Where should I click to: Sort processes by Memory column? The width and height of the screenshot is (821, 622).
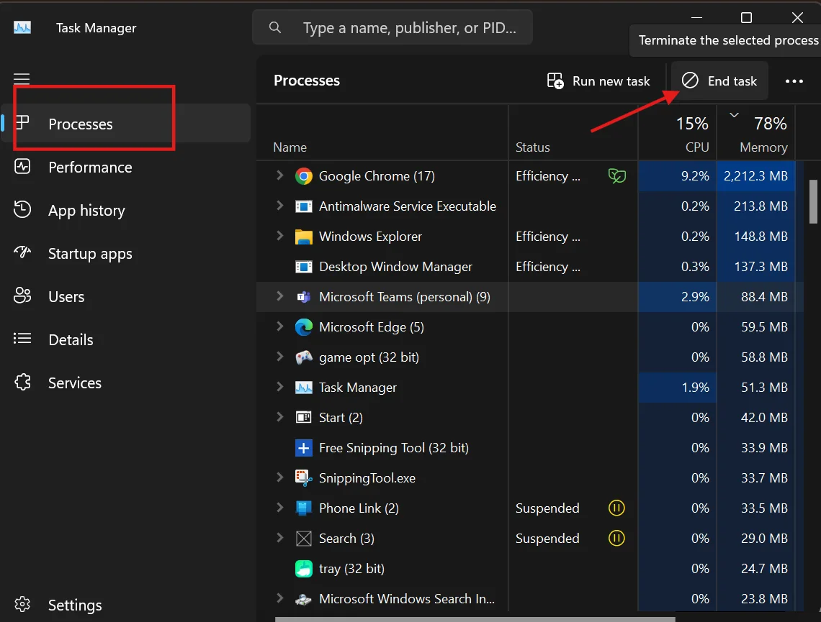click(756, 133)
